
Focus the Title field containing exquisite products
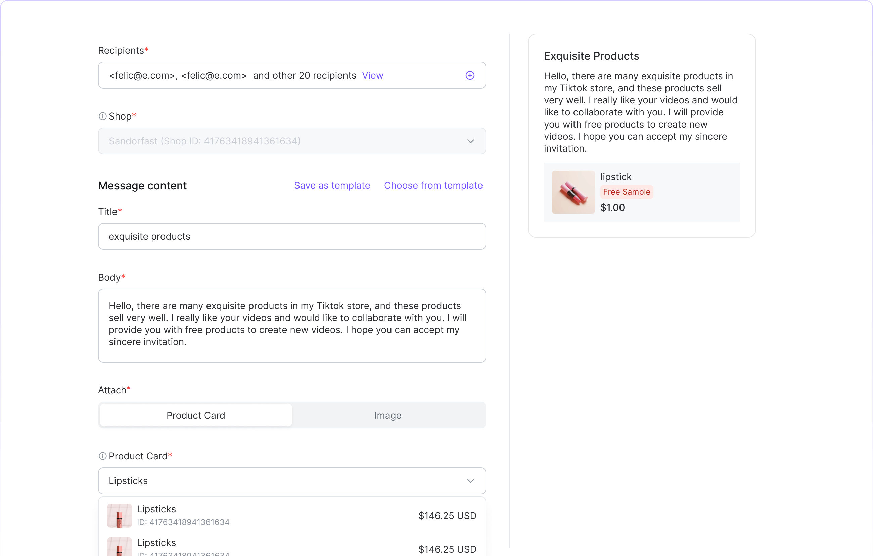tap(292, 236)
